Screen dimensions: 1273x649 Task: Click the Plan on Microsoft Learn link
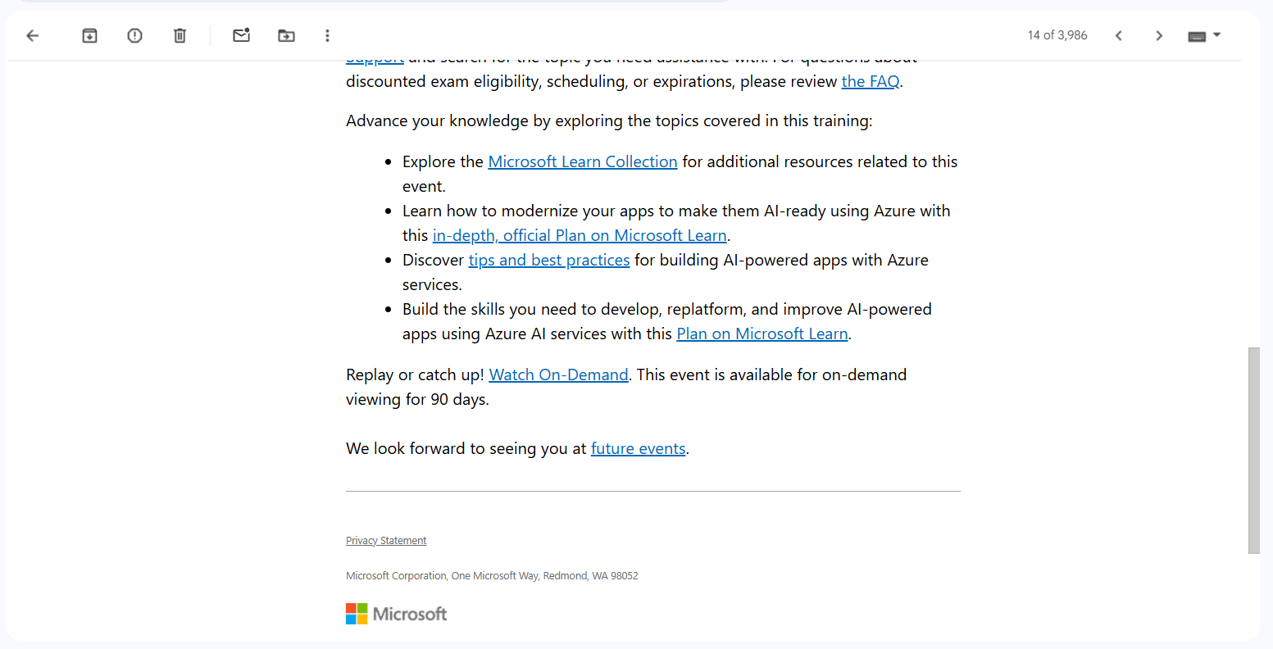pyautogui.click(x=762, y=334)
